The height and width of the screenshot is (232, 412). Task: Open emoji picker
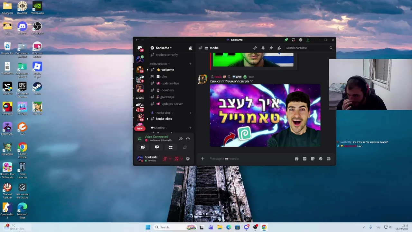(x=321, y=159)
